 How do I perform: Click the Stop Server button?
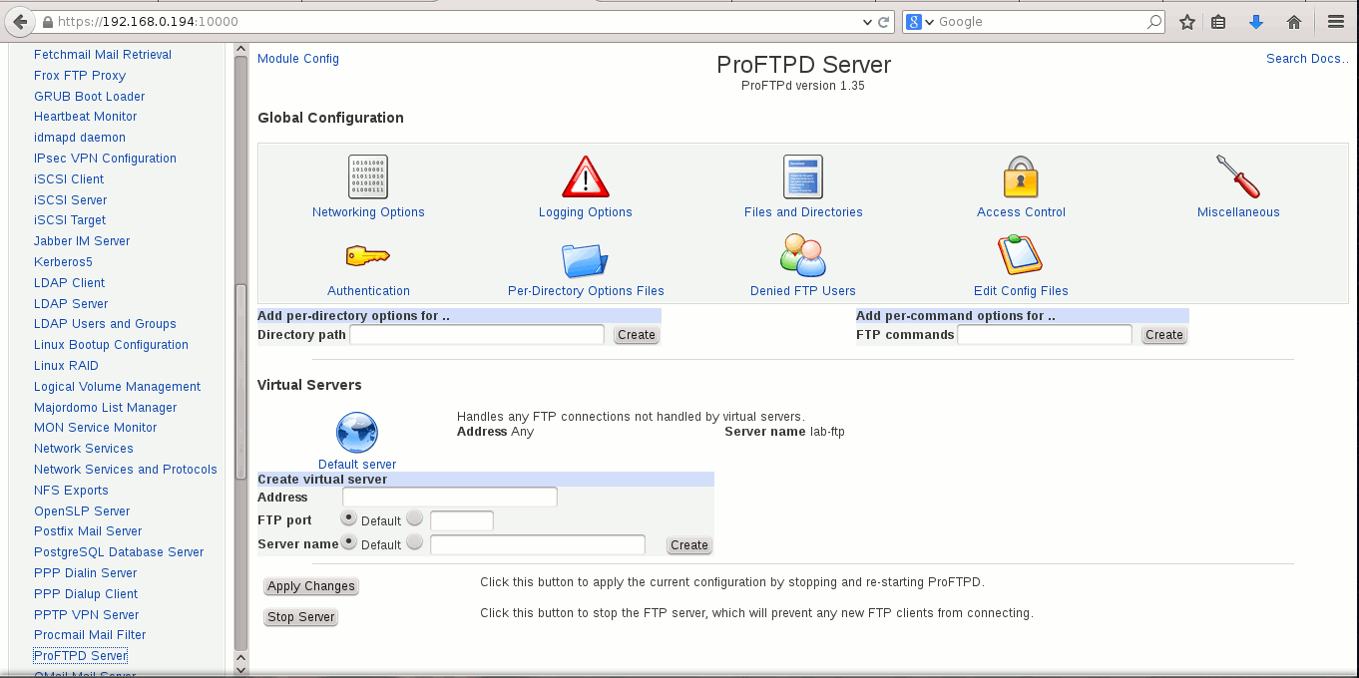[301, 617]
